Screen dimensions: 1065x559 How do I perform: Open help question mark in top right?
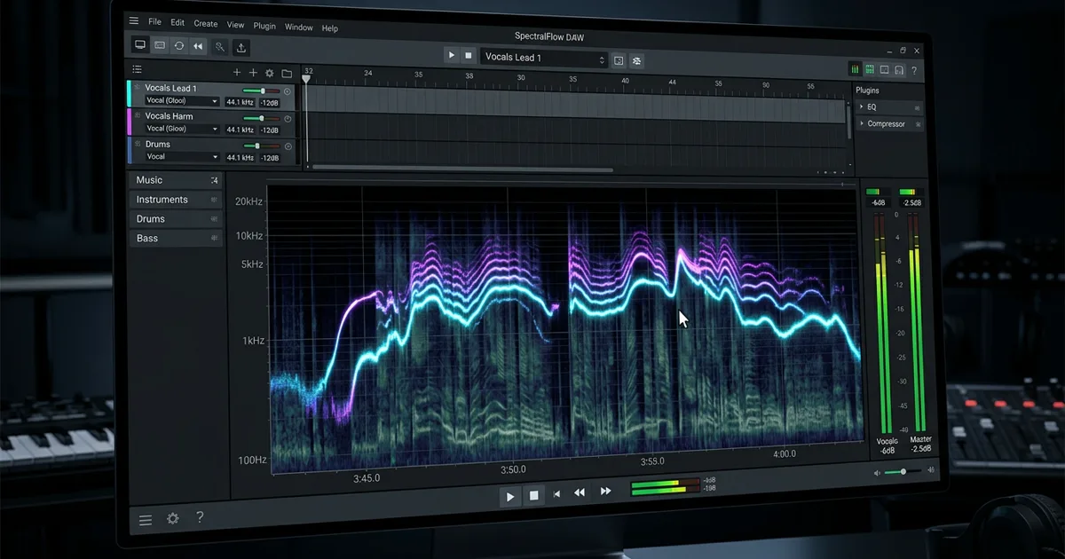coord(914,70)
